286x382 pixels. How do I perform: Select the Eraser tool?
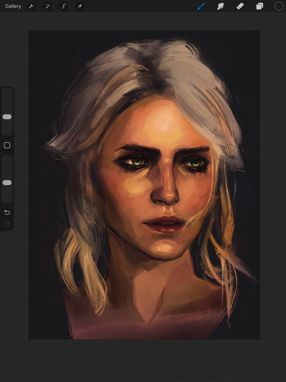tap(240, 6)
